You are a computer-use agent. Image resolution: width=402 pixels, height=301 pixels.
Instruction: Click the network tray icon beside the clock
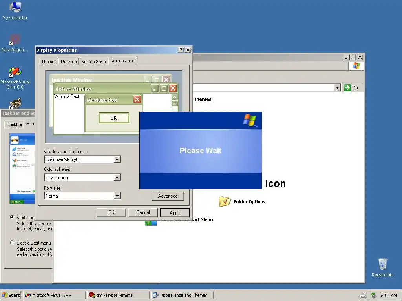click(374, 295)
